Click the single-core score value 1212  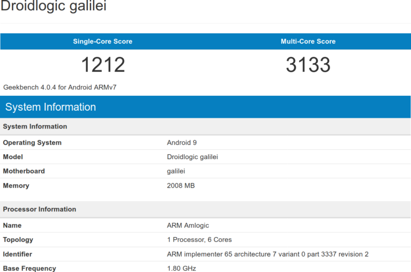click(103, 65)
